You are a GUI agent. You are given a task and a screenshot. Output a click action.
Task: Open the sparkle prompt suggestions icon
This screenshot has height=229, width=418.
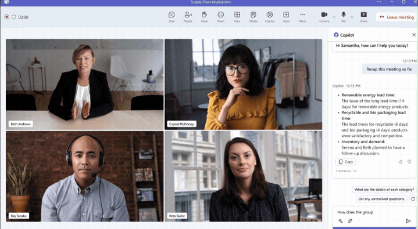(341, 221)
